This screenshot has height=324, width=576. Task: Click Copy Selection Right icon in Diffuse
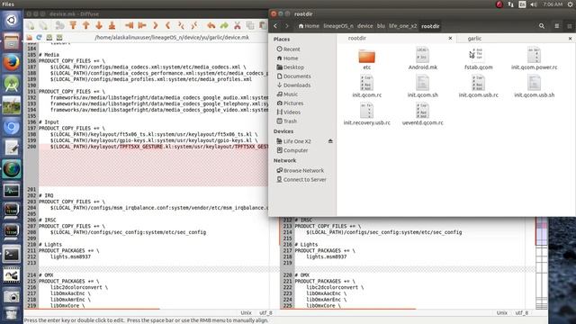(x=129, y=25)
